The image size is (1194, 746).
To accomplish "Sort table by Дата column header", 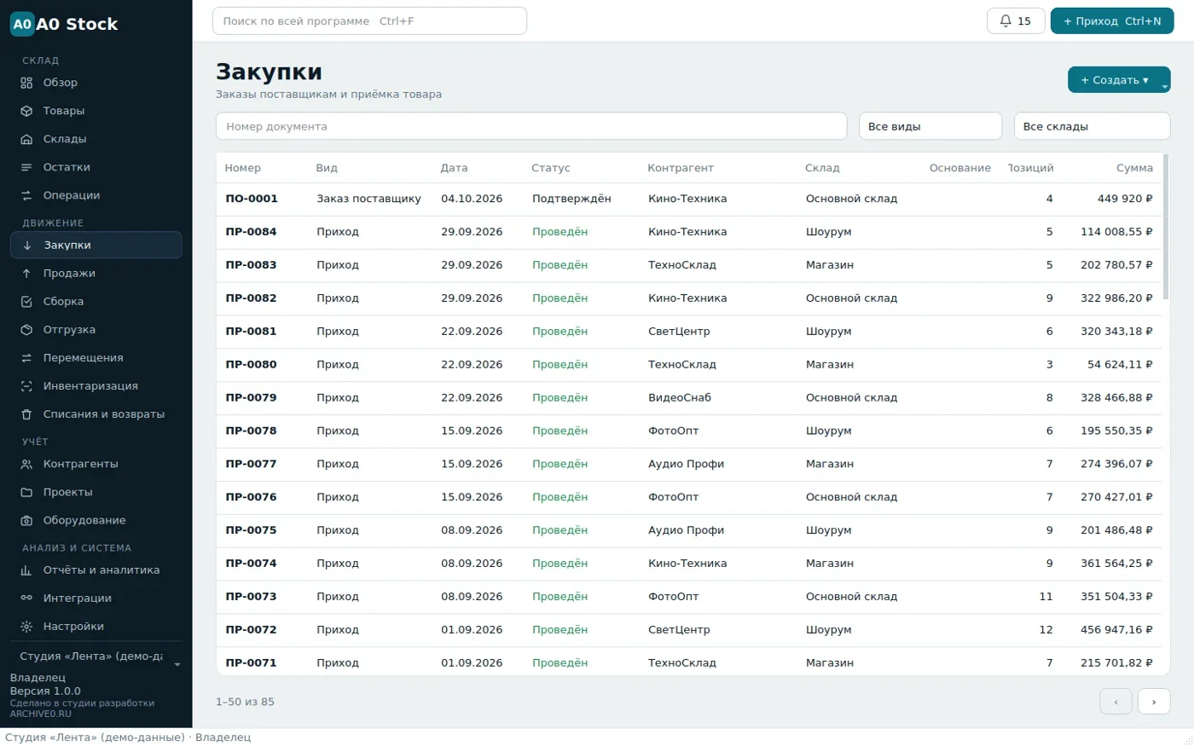I will coord(454,168).
